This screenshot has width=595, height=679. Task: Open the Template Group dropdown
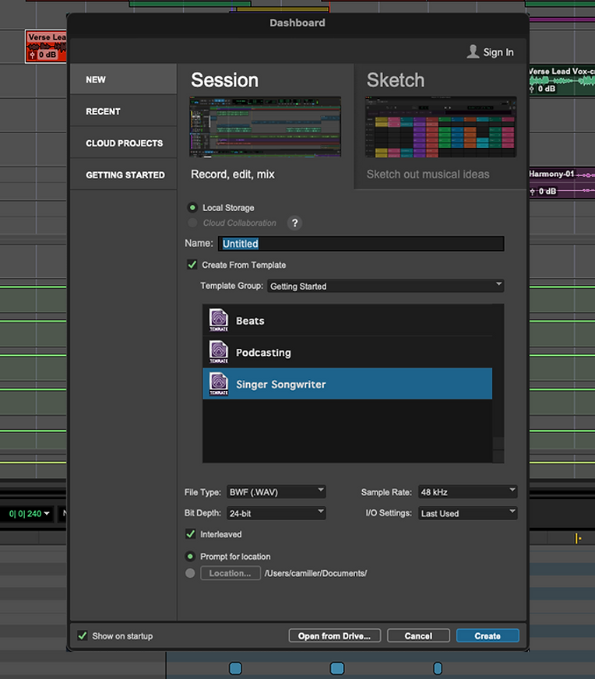point(386,286)
